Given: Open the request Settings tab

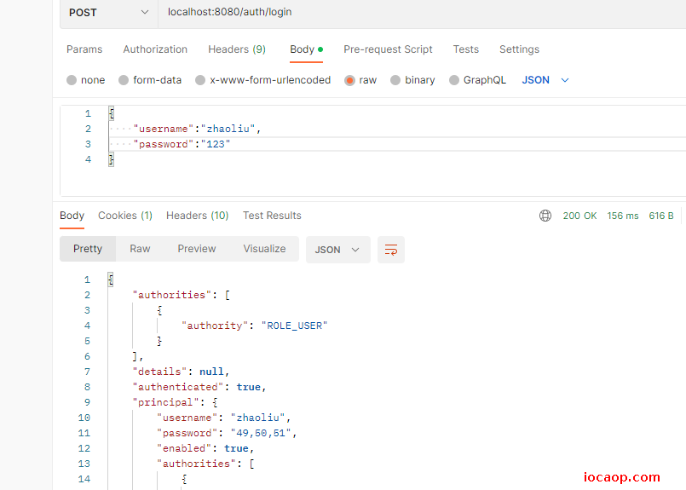Looking at the screenshot, I should 519,49.
